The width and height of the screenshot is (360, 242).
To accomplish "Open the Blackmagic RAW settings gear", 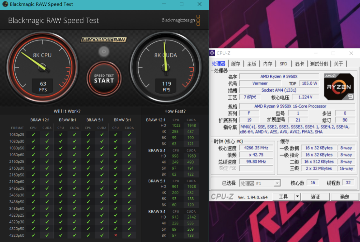I will (x=104, y=51).
